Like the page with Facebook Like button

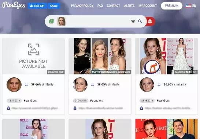tap(37, 6)
